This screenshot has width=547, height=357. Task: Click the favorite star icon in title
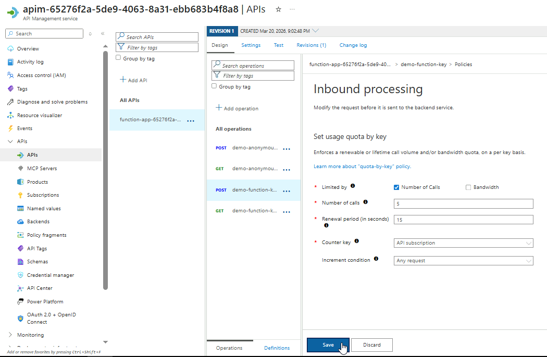coord(278,9)
